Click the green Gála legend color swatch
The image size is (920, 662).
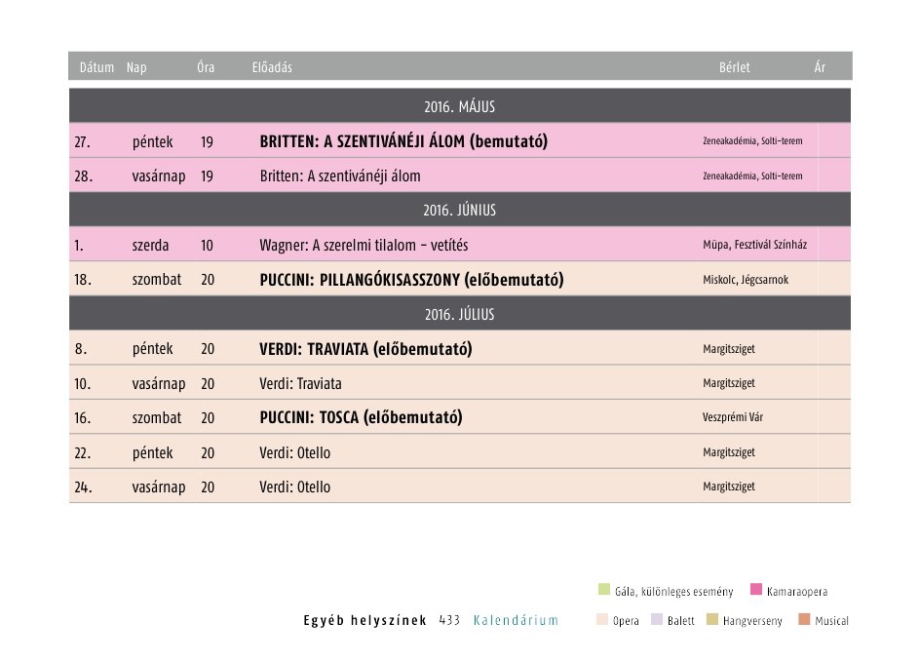click(x=603, y=590)
